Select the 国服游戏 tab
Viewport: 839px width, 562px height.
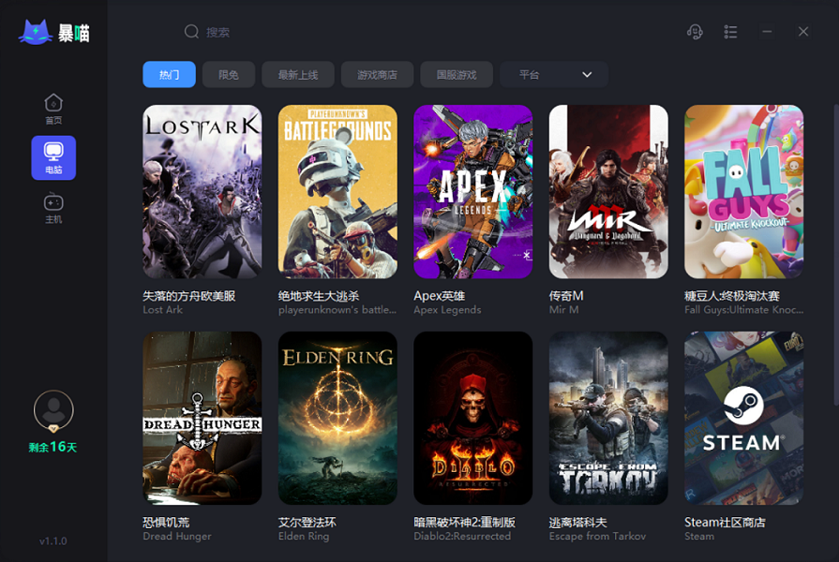(457, 74)
